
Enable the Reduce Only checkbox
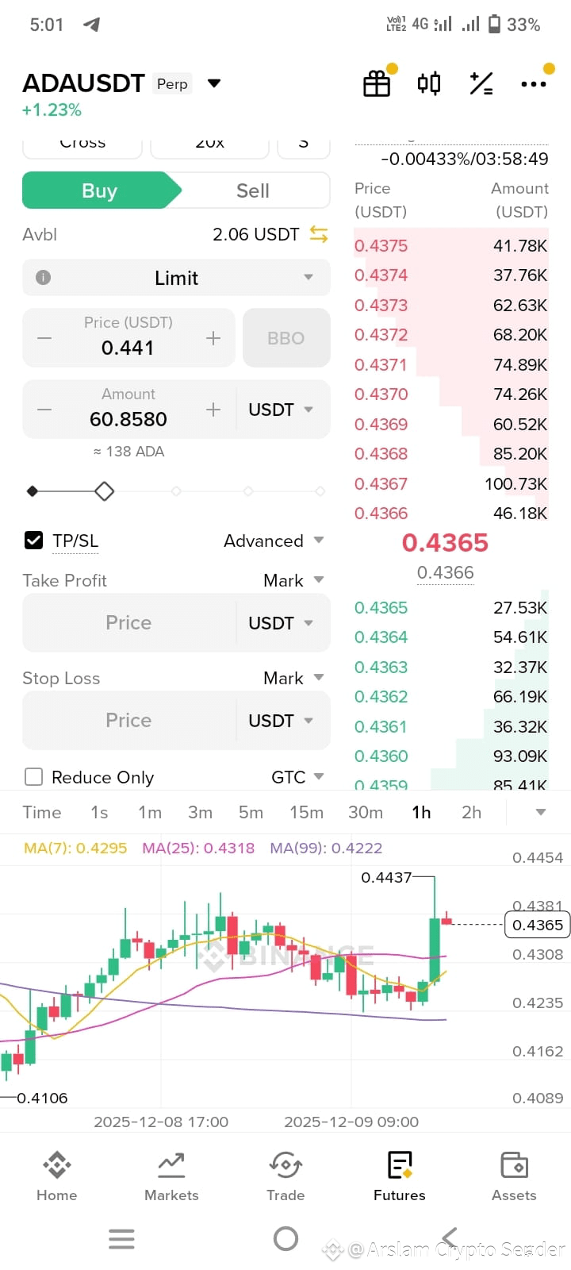(34, 777)
